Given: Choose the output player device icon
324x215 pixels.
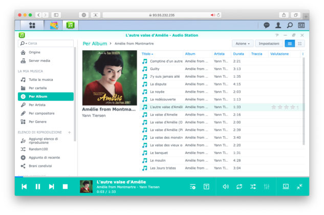Looking at the screenshot, I should coord(286,186).
